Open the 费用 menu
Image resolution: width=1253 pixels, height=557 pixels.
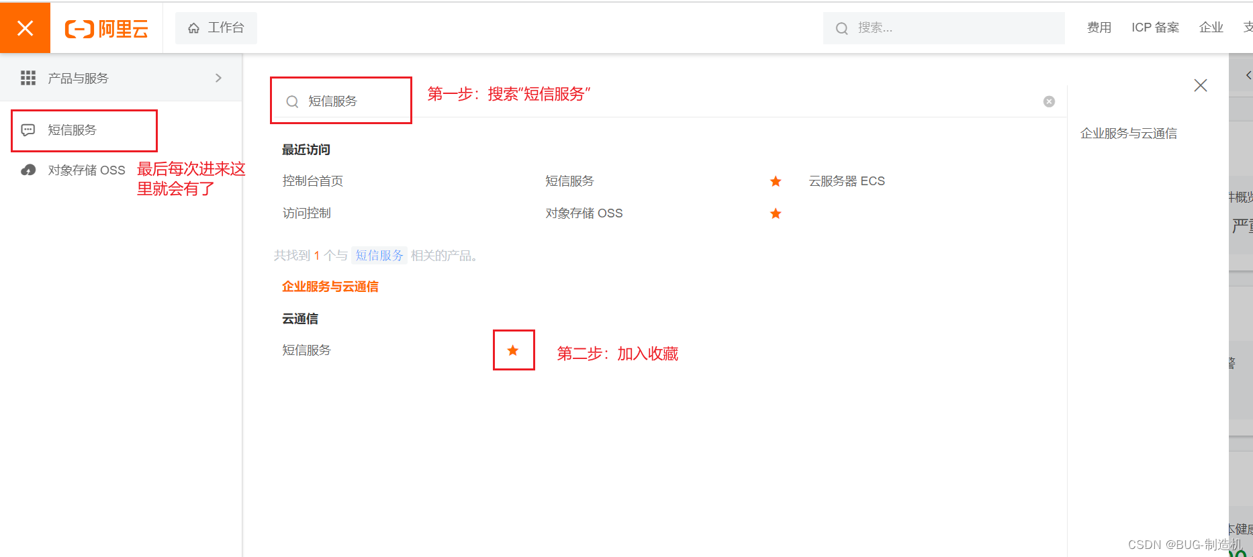coord(1099,28)
